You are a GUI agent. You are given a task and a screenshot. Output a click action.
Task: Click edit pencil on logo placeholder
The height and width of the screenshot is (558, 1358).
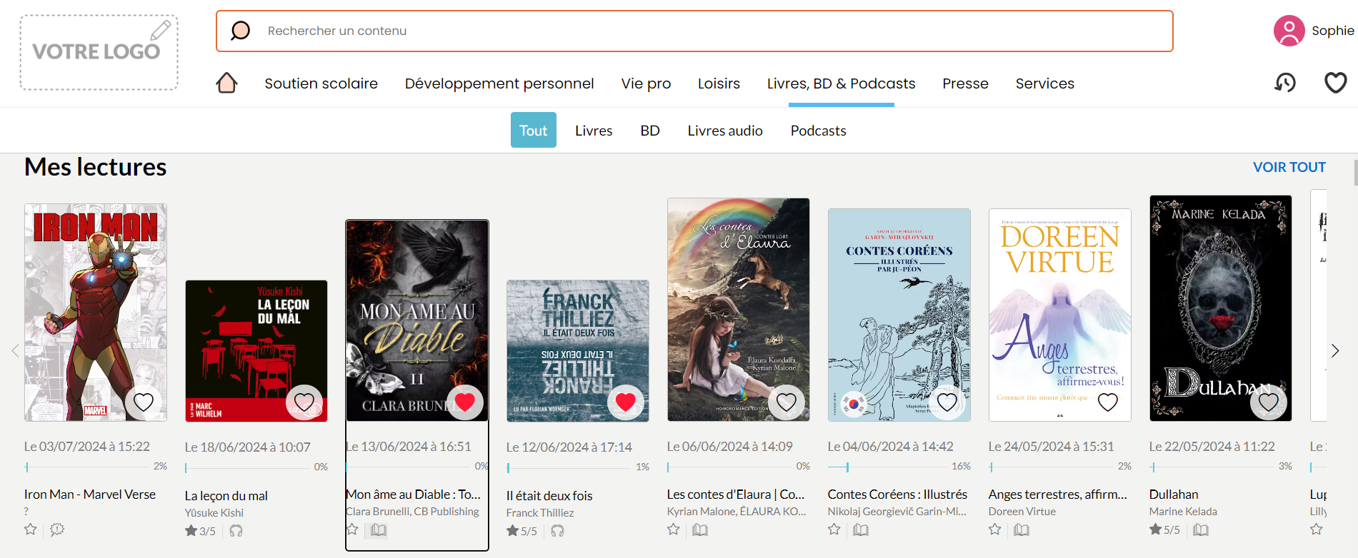(161, 30)
